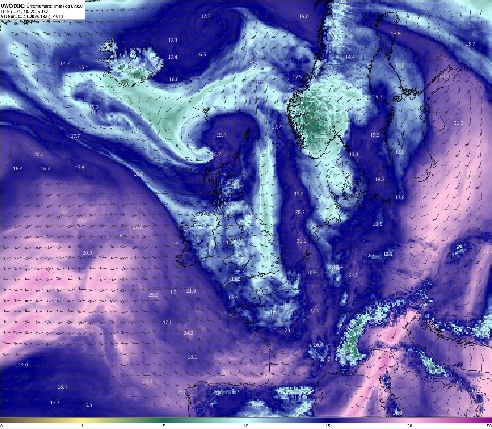492x429 pixels.
Task: Click the 24.2 value on the map
Action: click(x=188, y=333)
